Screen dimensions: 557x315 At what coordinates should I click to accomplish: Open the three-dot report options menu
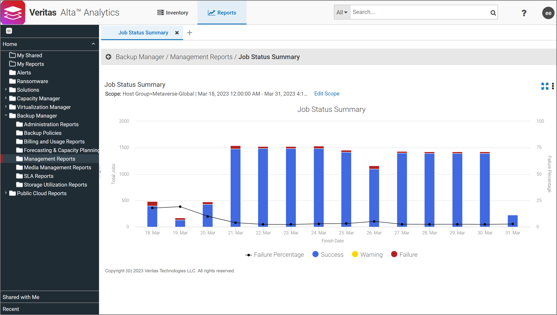click(x=553, y=86)
